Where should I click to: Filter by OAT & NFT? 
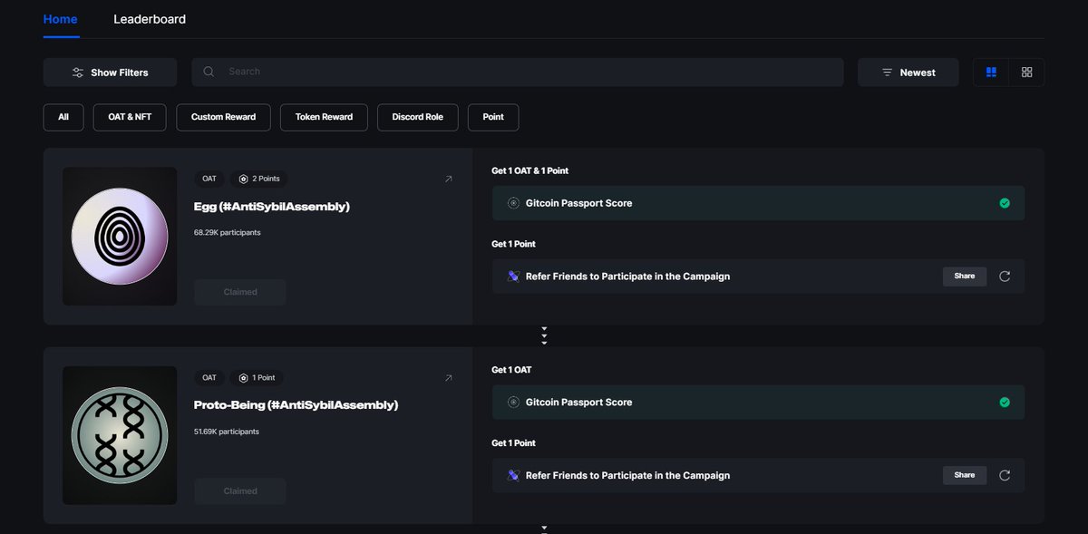[130, 117]
